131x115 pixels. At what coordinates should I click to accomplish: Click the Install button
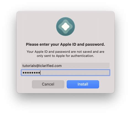(x=83, y=84)
